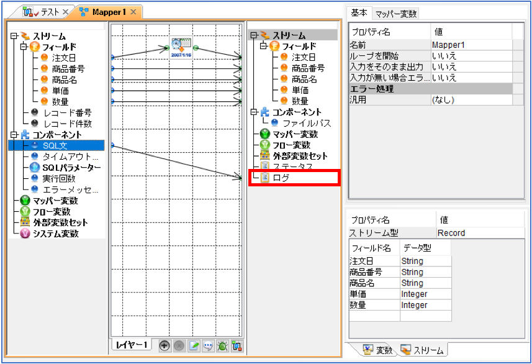
Task: Collapse the right フィールド tree node
Action: coord(263,46)
